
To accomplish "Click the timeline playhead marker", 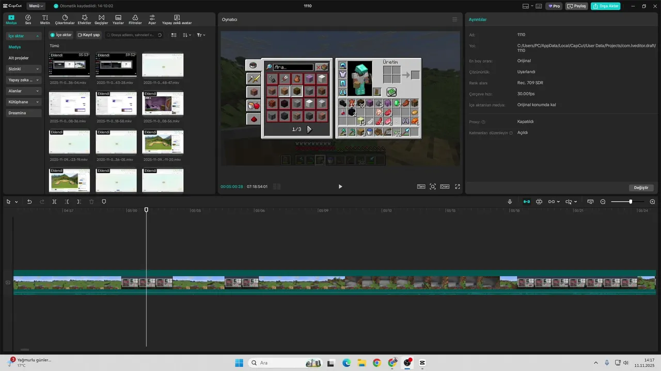I will coord(146,210).
